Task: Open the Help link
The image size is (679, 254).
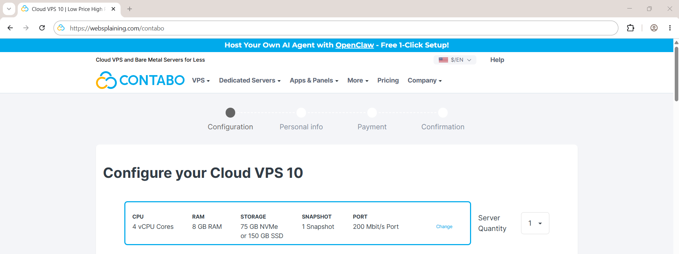Action: point(497,60)
